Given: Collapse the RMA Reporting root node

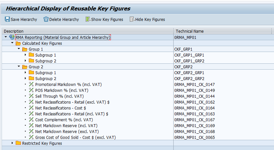Looking at the screenshot, I should point(6,37).
